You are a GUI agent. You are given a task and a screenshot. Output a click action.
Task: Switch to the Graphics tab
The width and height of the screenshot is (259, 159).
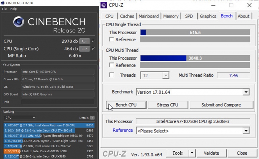point(208,16)
